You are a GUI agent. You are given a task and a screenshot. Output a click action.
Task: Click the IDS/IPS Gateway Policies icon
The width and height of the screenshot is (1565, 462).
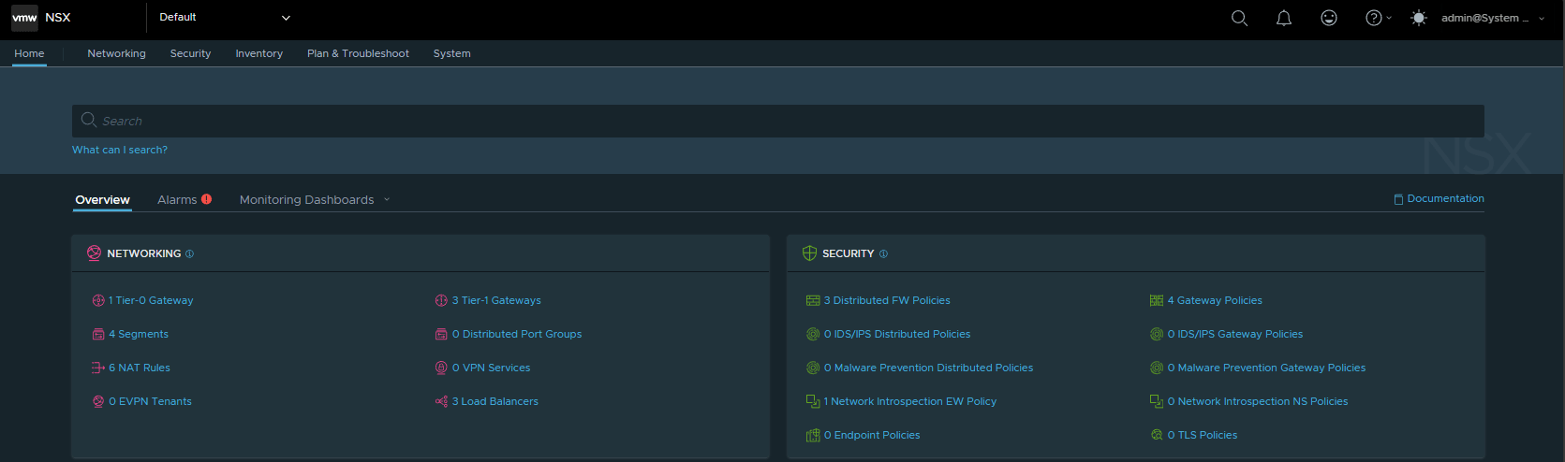pyautogui.click(x=1157, y=334)
